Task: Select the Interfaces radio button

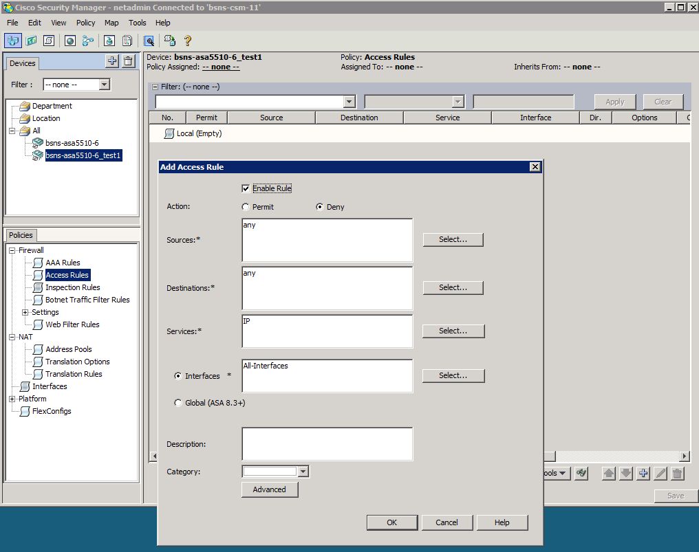Action: 178,376
